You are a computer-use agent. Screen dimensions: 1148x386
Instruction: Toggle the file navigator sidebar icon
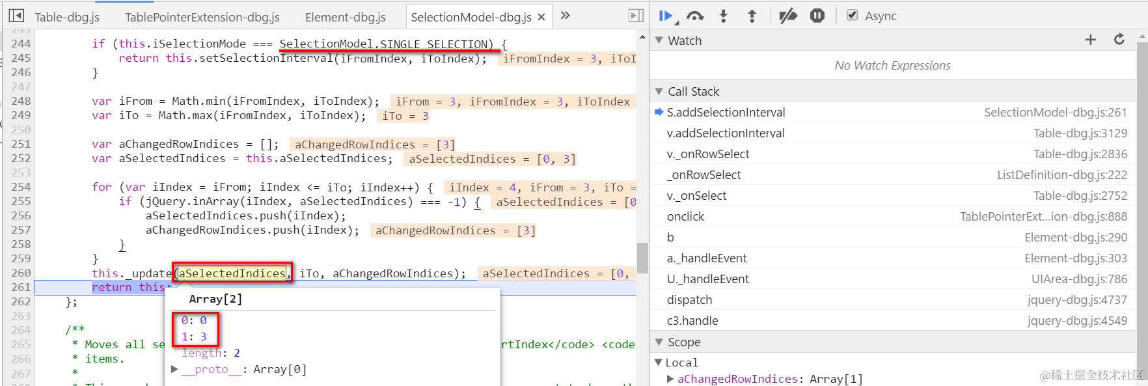(x=17, y=16)
